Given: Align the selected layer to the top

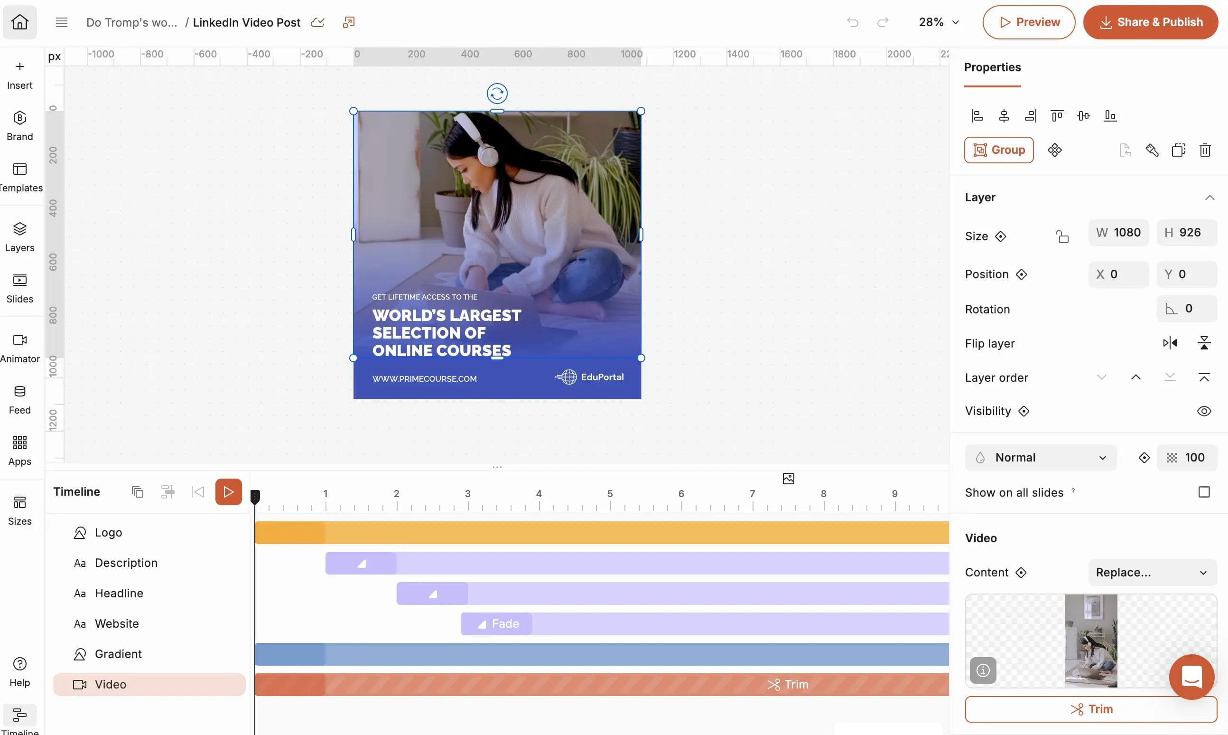Looking at the screenshot, I should coord(1057,115).
